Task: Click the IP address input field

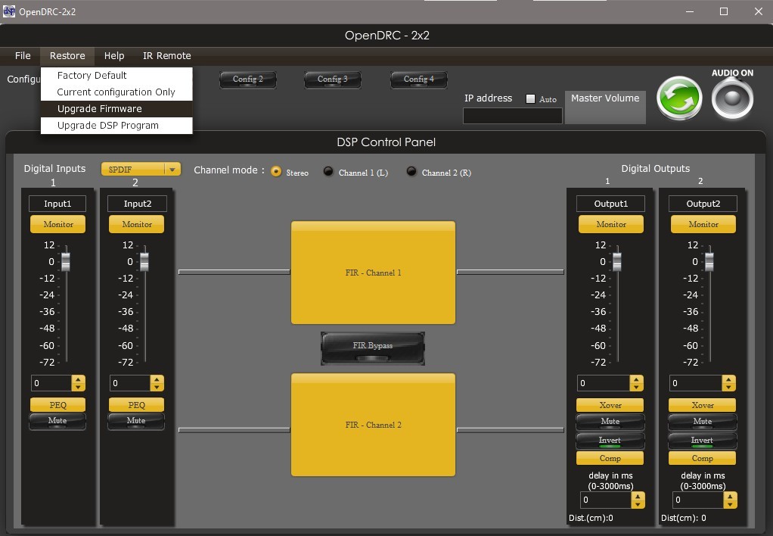Action: tap(513, 116)
